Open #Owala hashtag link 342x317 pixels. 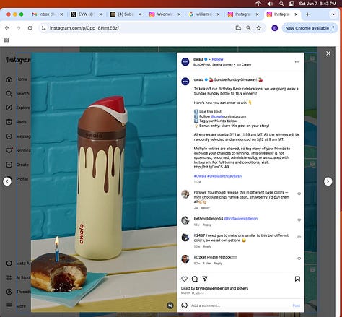coord(200,176)
